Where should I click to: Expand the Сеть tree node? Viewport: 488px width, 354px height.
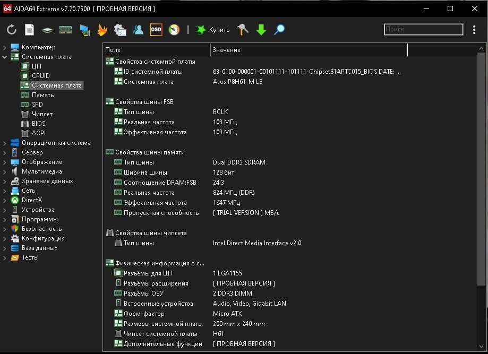pos(5,191)
